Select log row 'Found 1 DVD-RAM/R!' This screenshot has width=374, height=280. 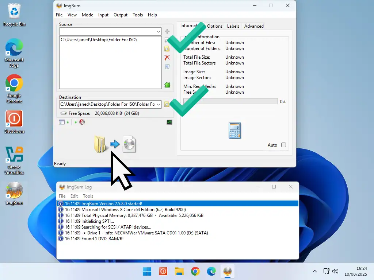pyautogui.click(x=178, y=238)
